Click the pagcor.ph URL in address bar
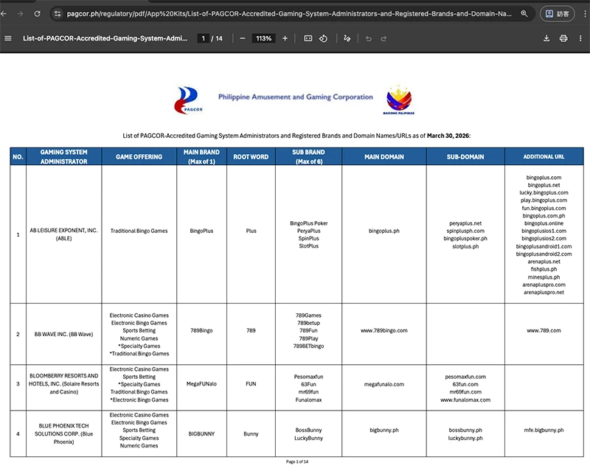Image resolution: width=590 pixels, height=474 pixels. click(x=289, y=14)
